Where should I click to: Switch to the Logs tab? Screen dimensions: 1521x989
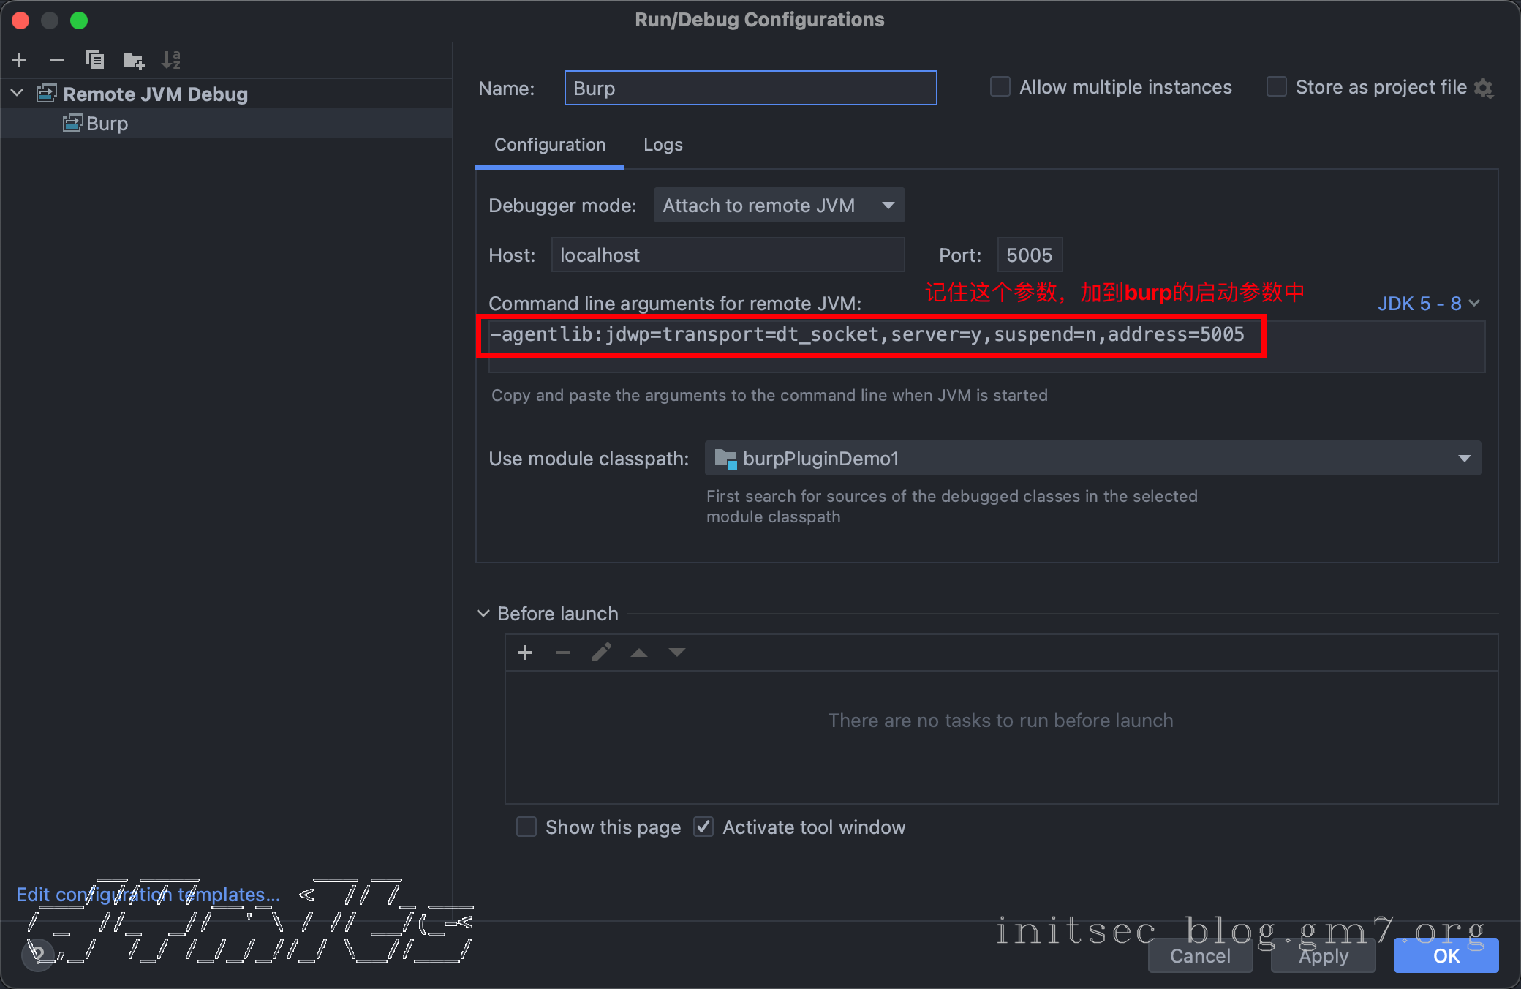click(663, 145)
